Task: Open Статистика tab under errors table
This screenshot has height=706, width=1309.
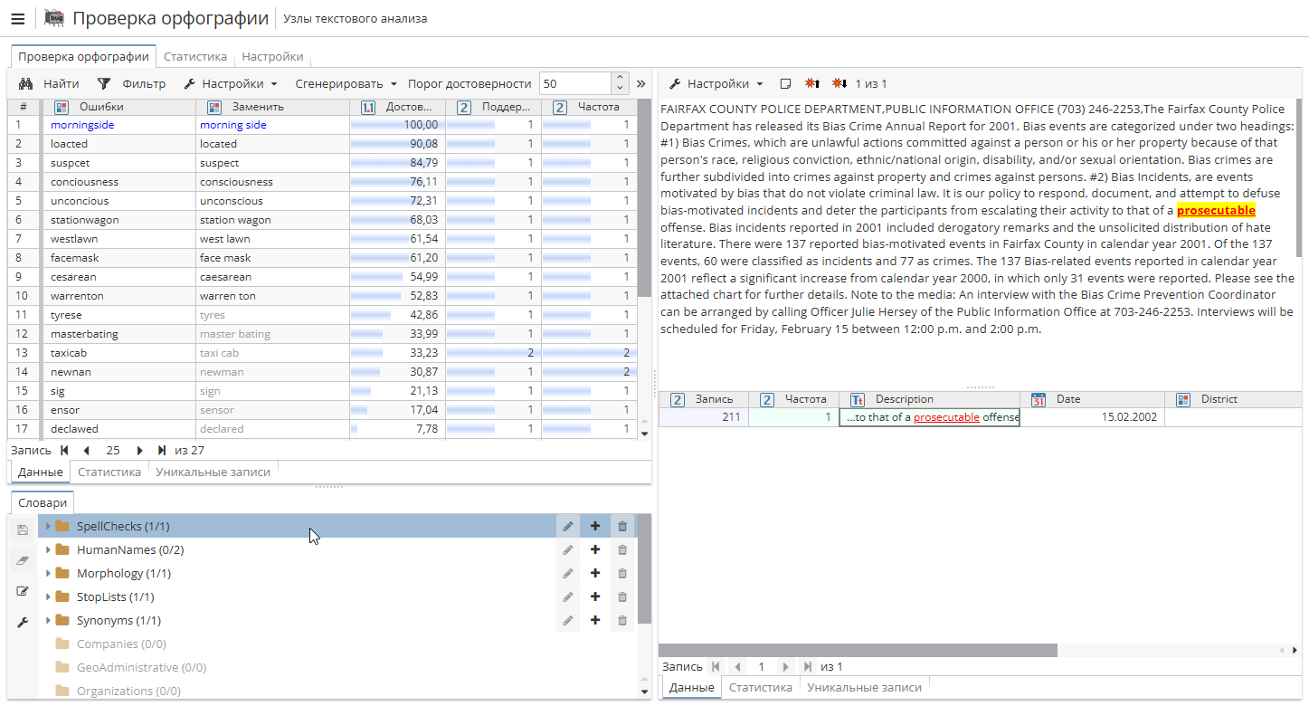Action: [x=109, y=472]
